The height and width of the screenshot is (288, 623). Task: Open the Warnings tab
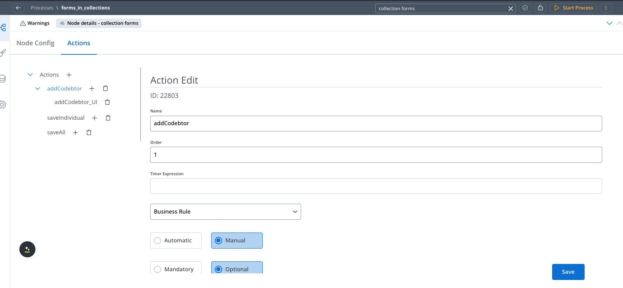coord(35,23)
